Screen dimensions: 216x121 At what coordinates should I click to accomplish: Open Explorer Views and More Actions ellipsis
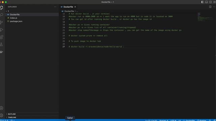click(55, 7)
